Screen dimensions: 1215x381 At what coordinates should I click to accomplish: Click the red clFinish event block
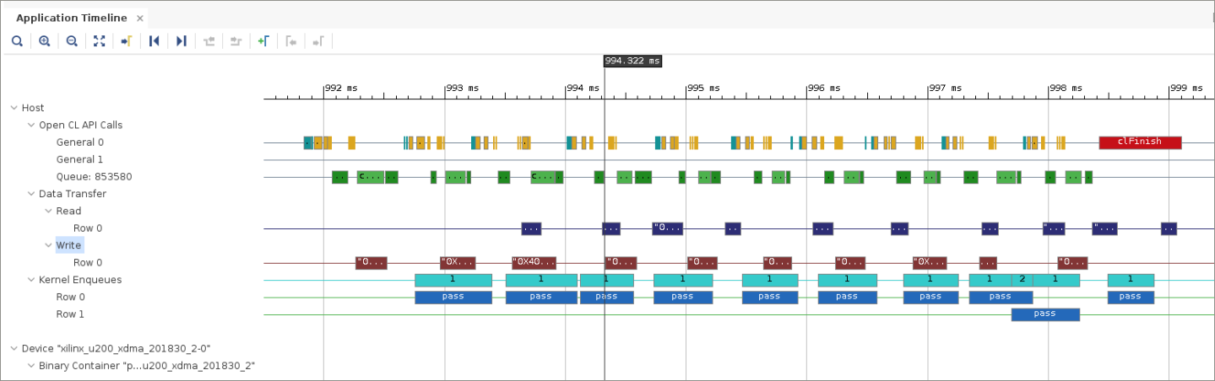pyautogui.click(x=1139, y=142)
